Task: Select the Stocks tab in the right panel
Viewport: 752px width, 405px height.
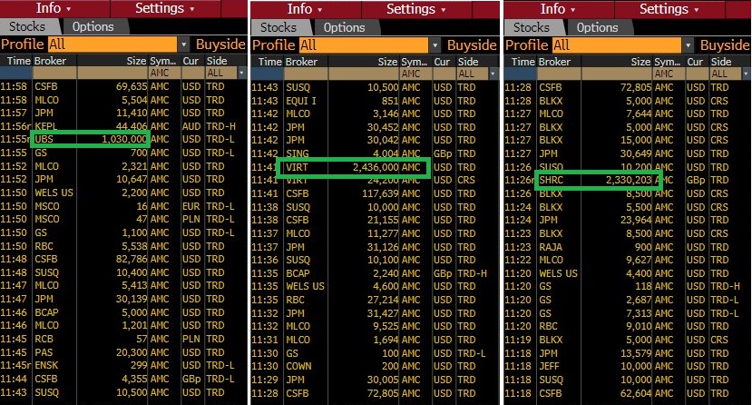Action: click(x=532, y=27)
